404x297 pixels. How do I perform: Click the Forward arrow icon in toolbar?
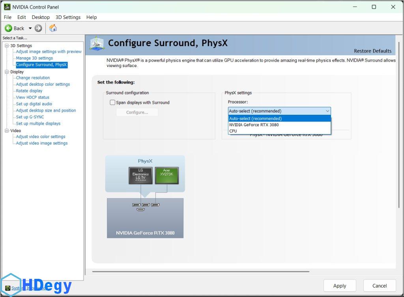click(x=38, y=28)
